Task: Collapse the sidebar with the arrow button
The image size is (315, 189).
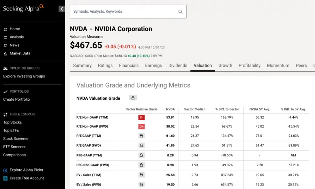Action: pyautogui.click(x=62, y=9)
